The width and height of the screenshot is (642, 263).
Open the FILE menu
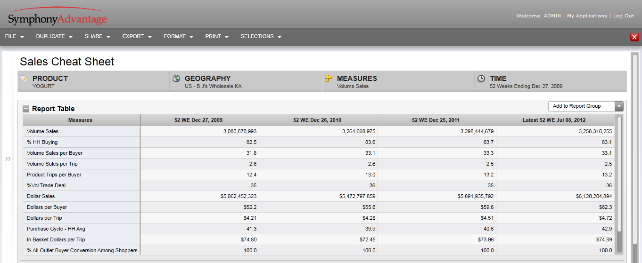14,37
